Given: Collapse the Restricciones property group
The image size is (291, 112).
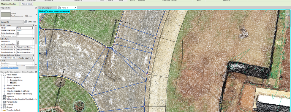Looking at the screenshot, I should click(33, 25).
